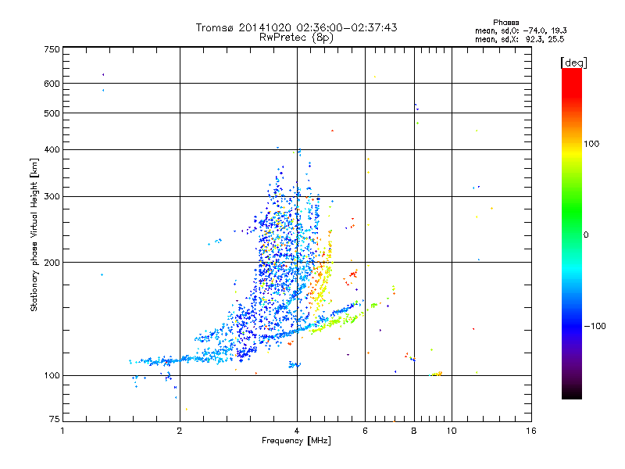Click the x-axis label "Frequency [MHz]"
The height and width of the screenshot is (469, 625).
(296, 441)
